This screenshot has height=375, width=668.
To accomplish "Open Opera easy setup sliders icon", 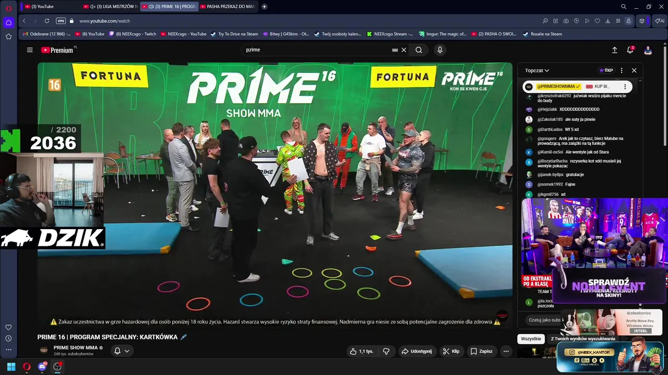I will 618,21.
